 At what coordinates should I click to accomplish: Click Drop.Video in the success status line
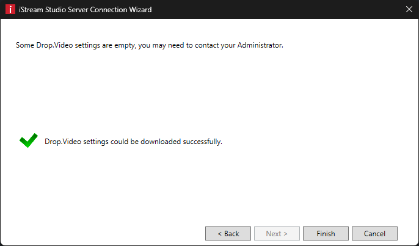pyautogui.click(x=63, y=141)
